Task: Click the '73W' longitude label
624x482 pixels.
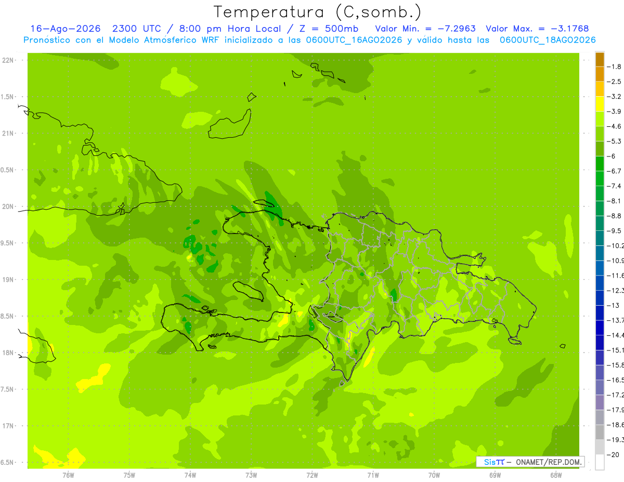Action: [251, 475]
